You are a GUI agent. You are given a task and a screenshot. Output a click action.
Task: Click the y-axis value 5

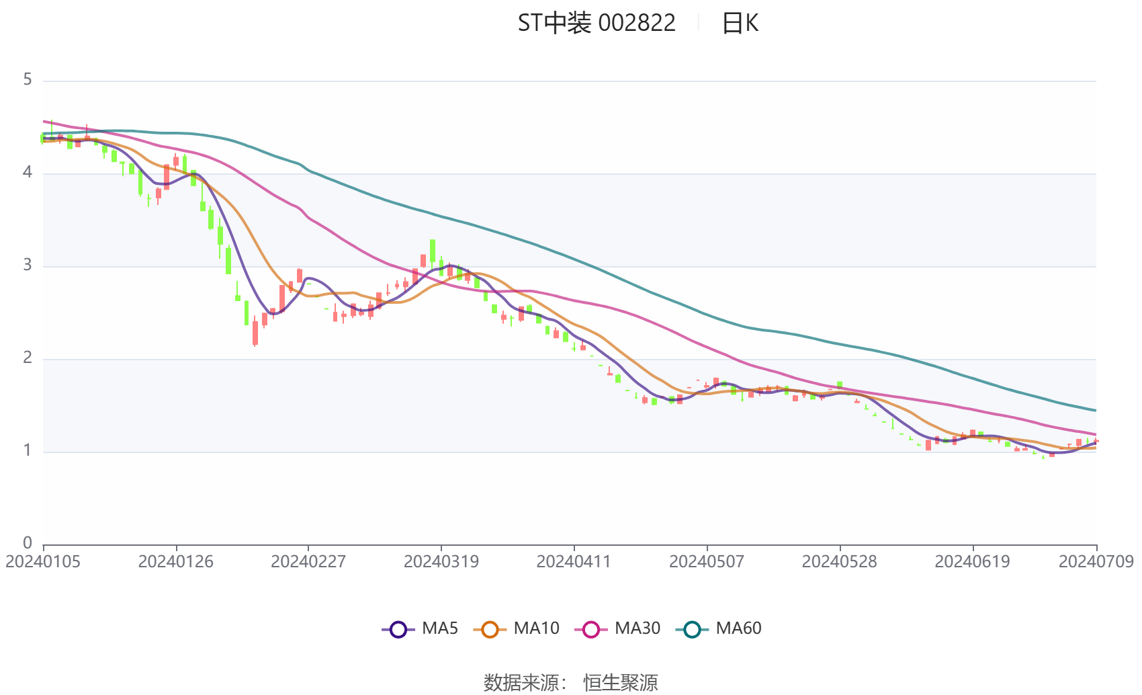pyautogui.click(x=28, y=80)
